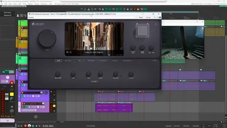227x128 pixels.
Task: Click the Output Gain knob in Altiverb
Action: [x=133, y=48]
